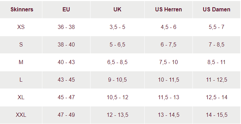Select the EU 36 - 38 cell
The width and height of the screenshot is (241, 124).
tap(66, 27)
